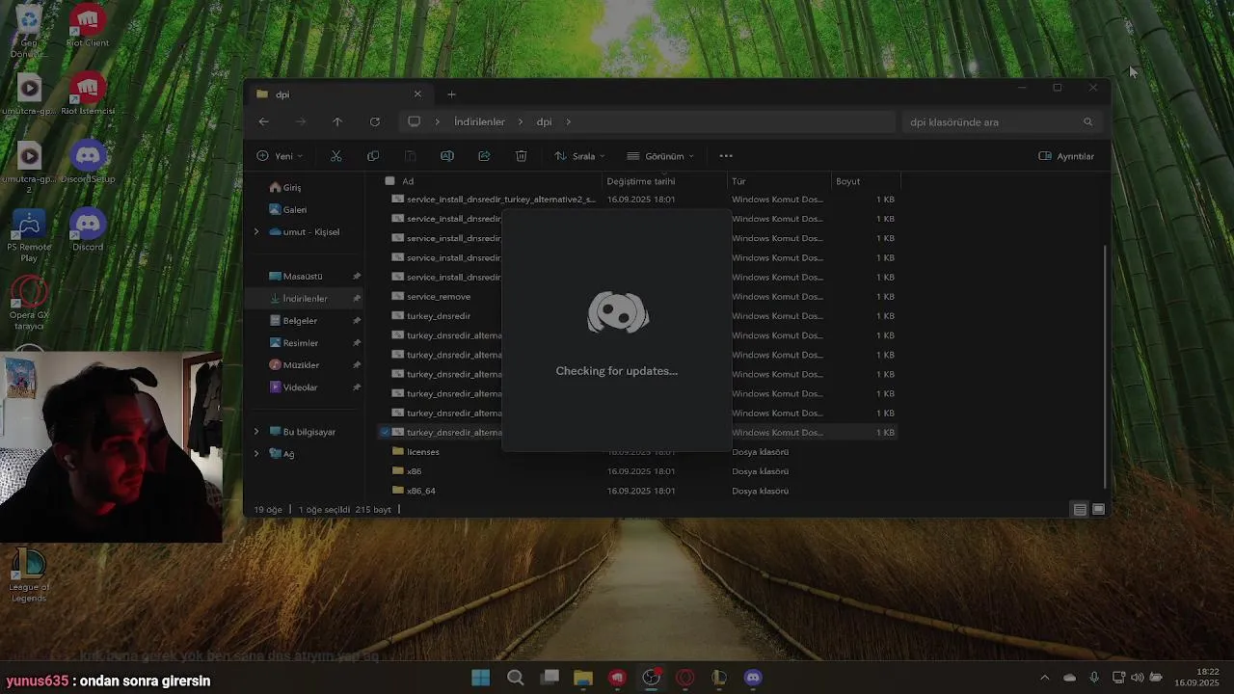Expand the umut - Kişisel tree node
Screen dimensions: 1234x694
[x=256, y=232]
